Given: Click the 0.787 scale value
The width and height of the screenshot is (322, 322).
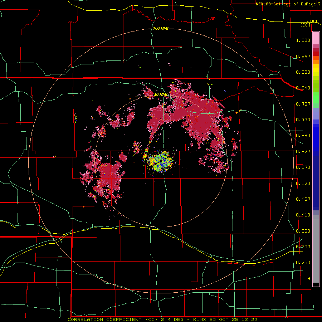Looking at the screenshot, I should click(x=303, y=104).
